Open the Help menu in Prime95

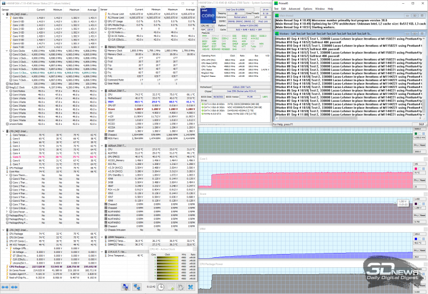tap(330, 9)
